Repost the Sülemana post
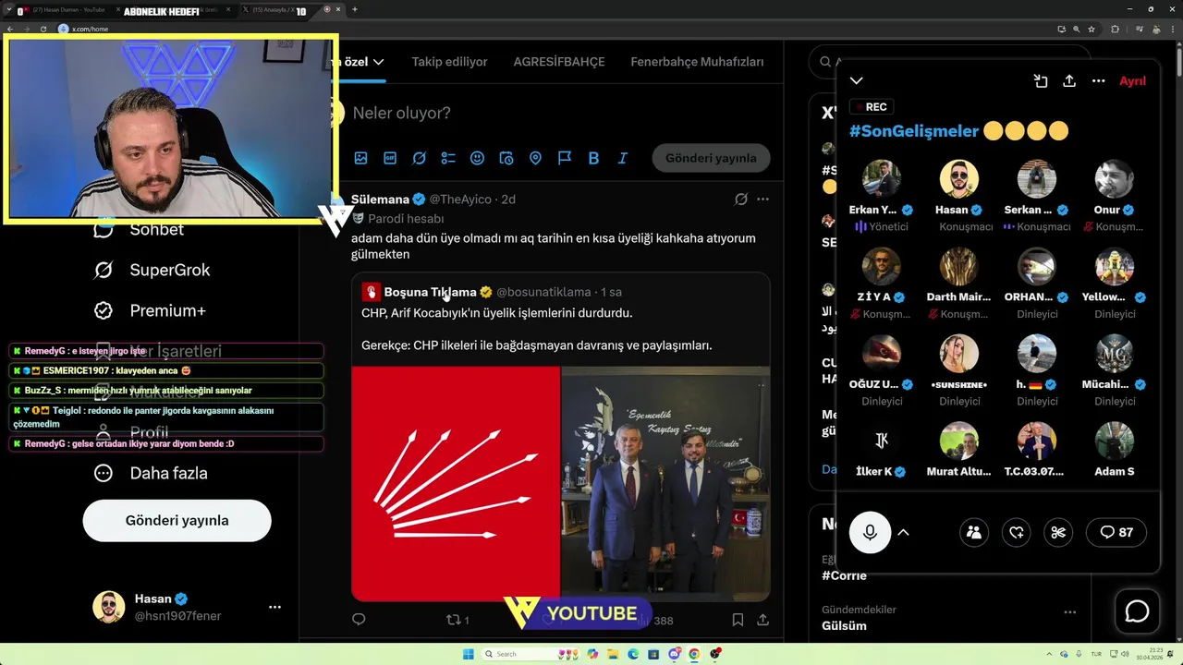 [453, 620]
